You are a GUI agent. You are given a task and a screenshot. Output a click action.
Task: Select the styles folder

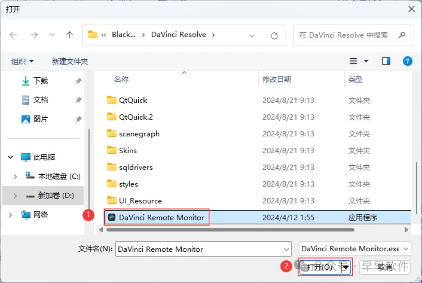(x=129, y=184)
